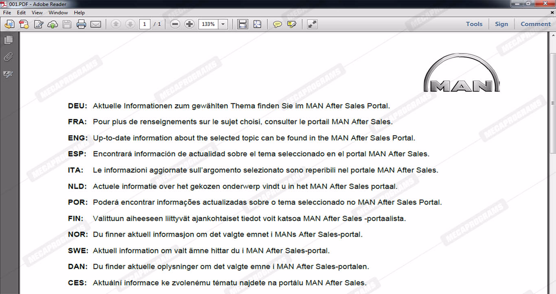
Task: Click the page number input field
Action: coord(144,24)
